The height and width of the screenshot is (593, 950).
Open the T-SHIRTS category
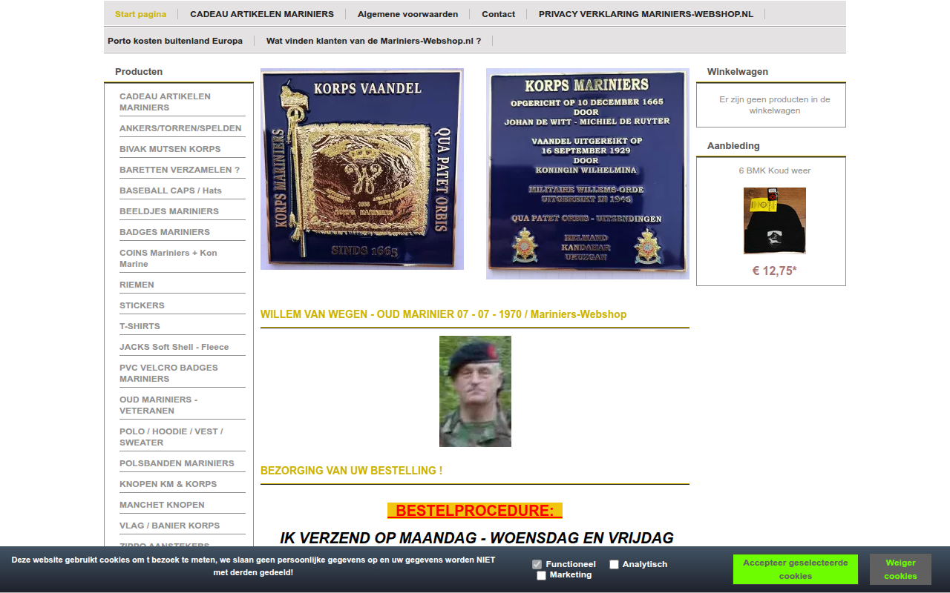[182, 326]
